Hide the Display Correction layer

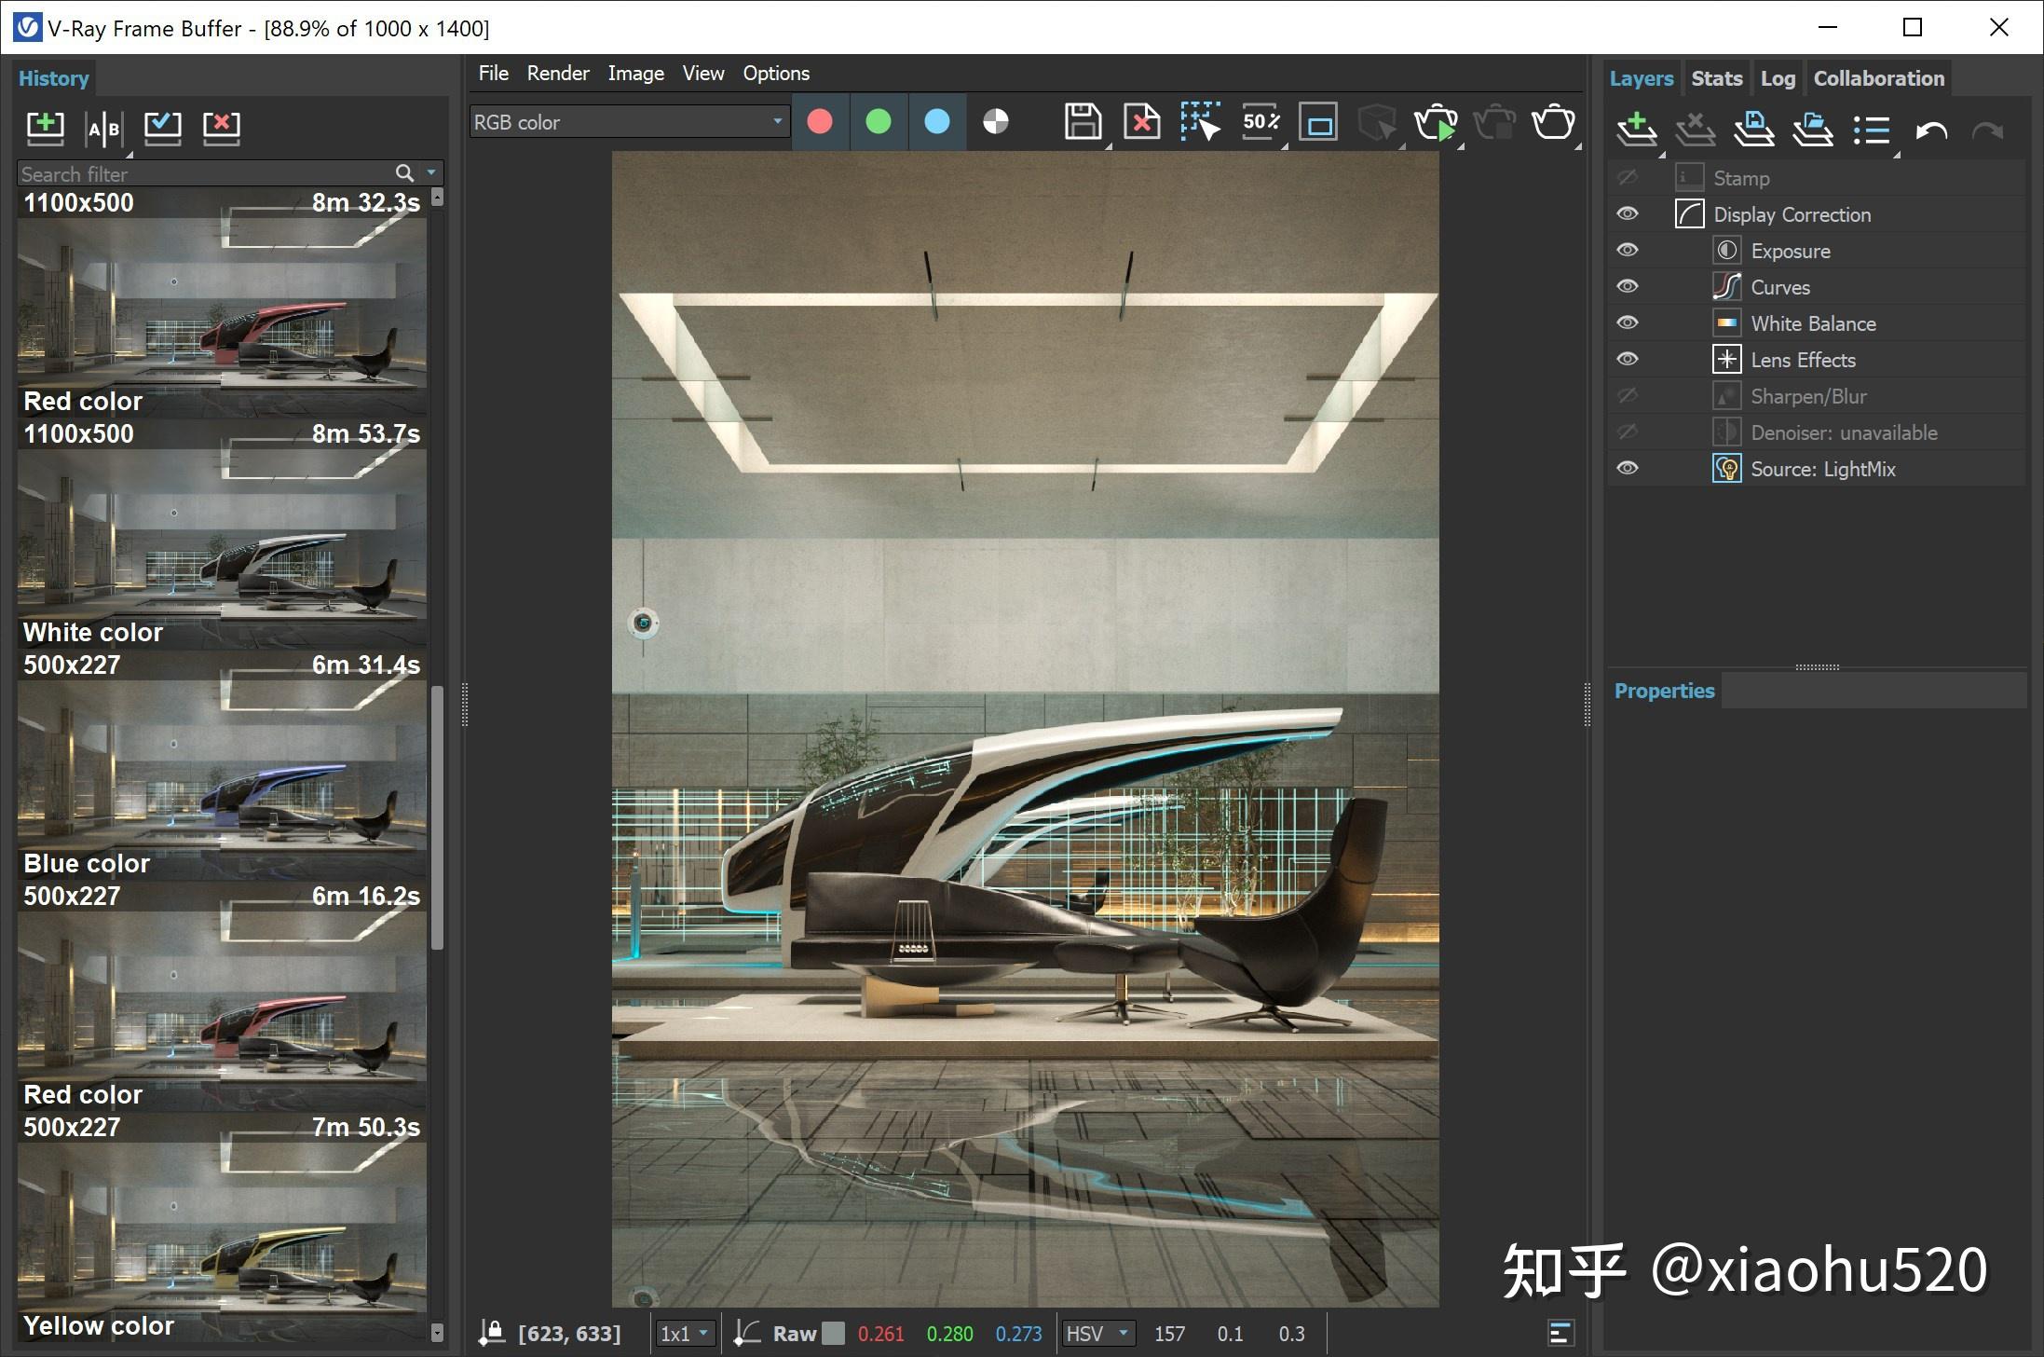click(1628, 213)
